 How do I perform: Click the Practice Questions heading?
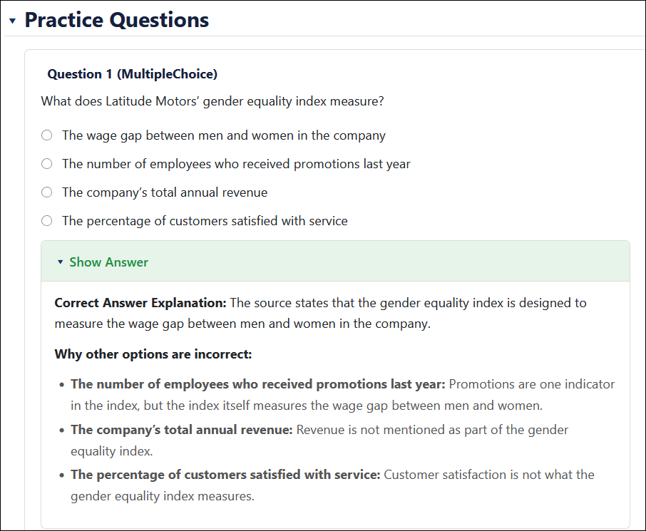pos(117,20)
